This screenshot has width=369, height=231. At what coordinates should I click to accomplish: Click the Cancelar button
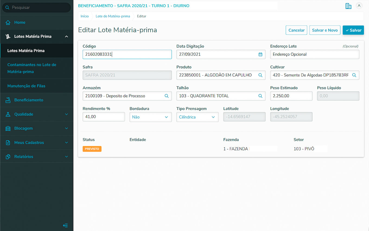coord(296,30)
